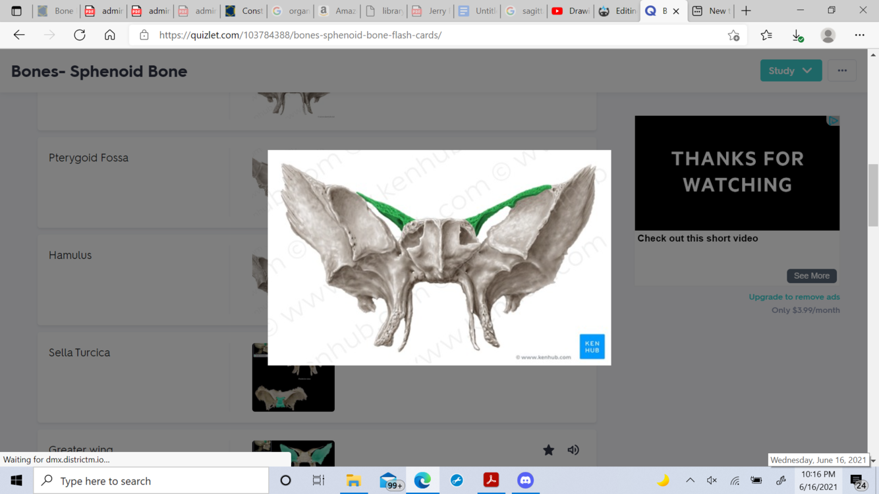This screenshot has width=879, height=494.
Task: Open Task View on the taskbar
Action: point(318,481)
